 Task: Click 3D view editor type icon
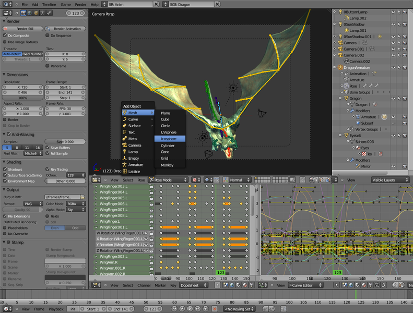click(x=96, y=180)
